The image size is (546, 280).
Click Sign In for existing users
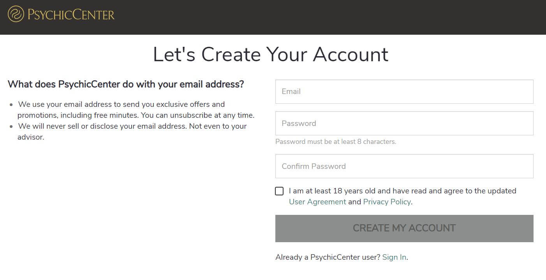pos(394,257)
